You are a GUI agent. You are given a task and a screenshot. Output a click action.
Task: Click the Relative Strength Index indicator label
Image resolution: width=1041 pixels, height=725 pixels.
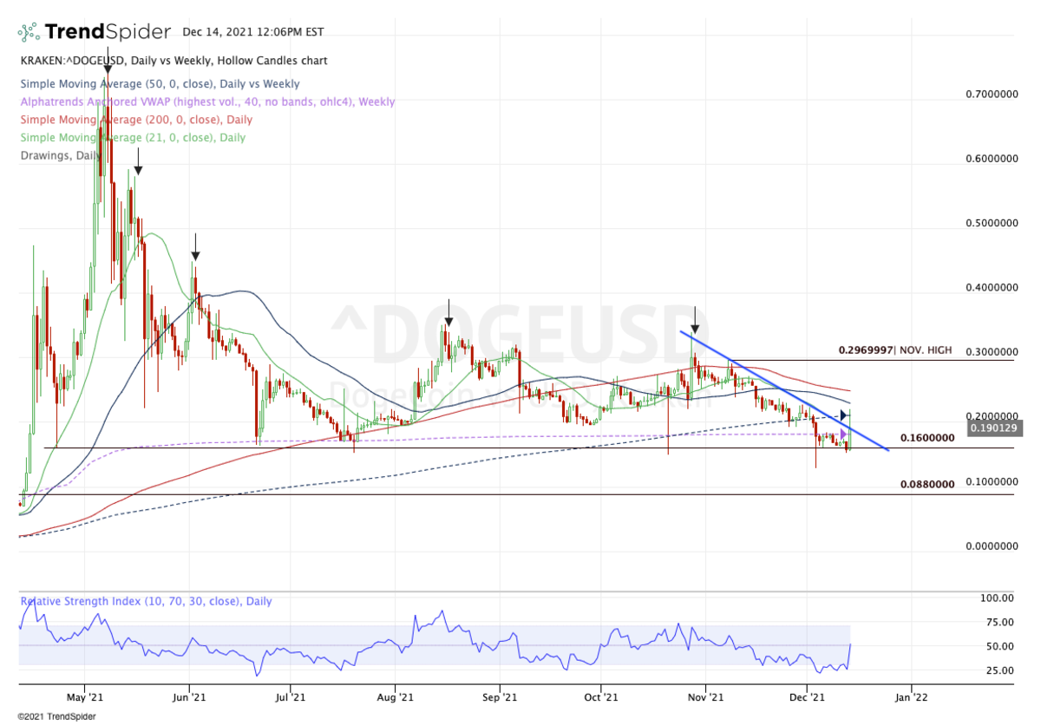click(x=134, y=601)
